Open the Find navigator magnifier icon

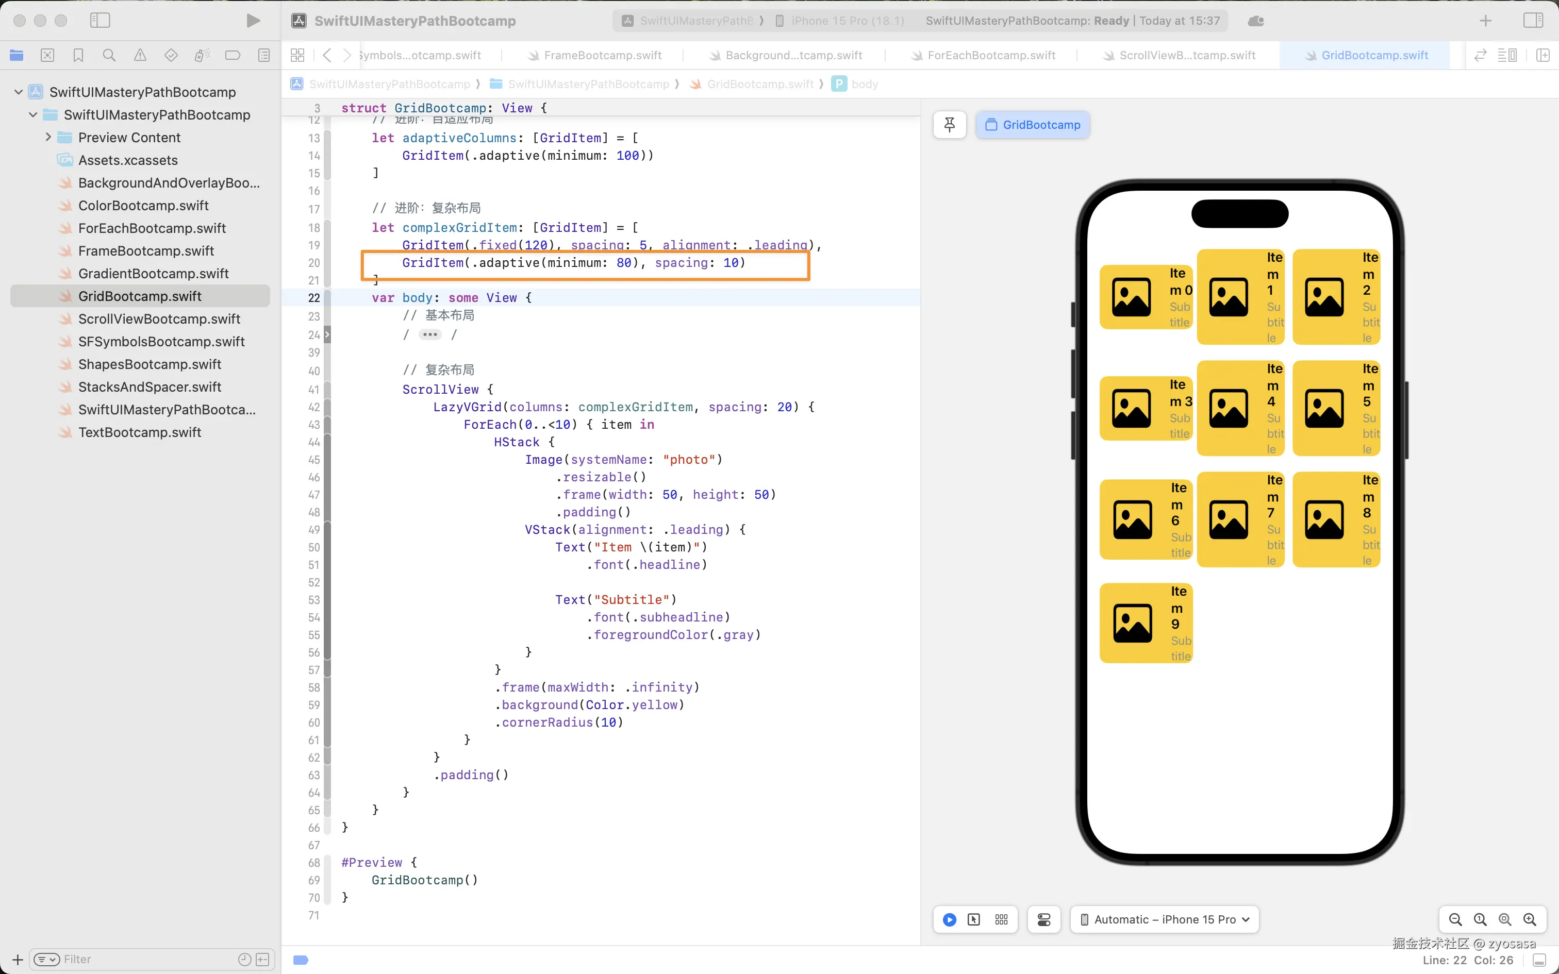click(x=109, y=56)
